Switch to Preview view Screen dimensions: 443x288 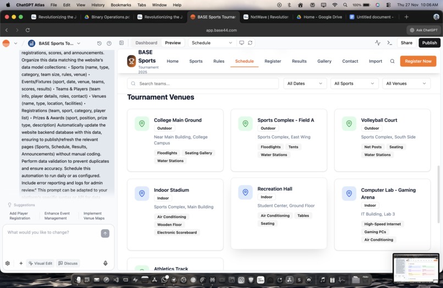(173, 43)
